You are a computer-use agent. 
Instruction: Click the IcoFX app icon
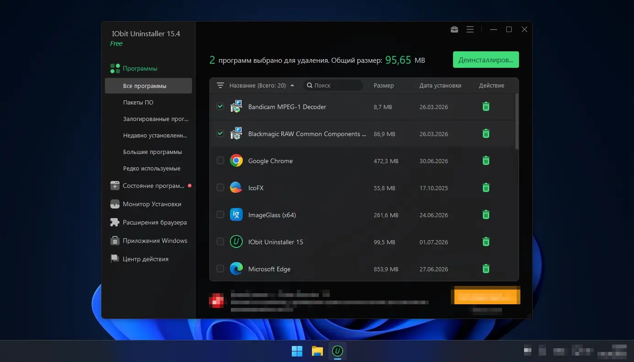pyautogui.click(x=236, y=188)
